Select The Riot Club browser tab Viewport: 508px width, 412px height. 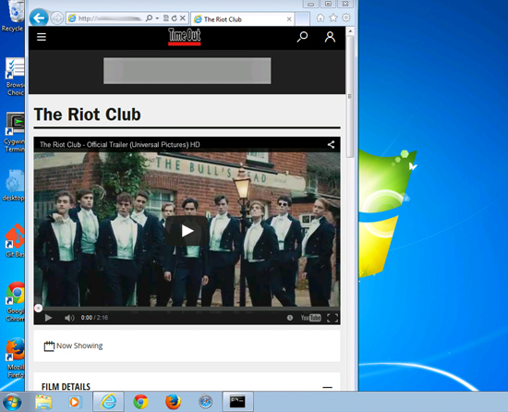(242, 19)
